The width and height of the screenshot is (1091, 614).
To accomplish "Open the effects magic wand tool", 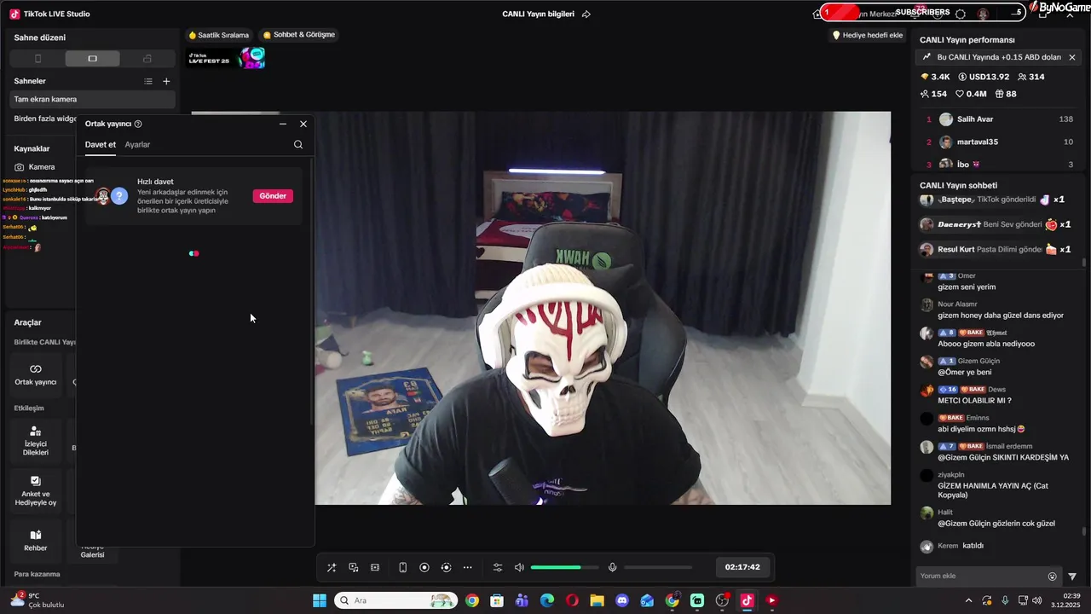I will coord(332,567).
